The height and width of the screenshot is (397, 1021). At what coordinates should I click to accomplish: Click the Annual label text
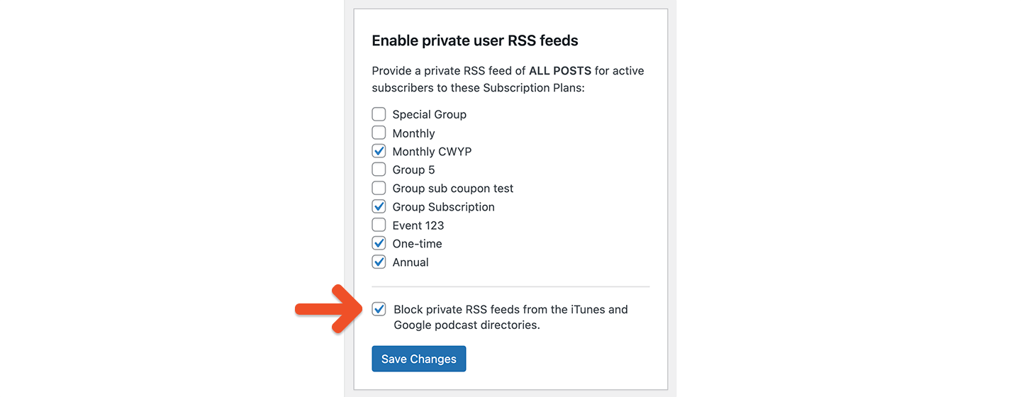411,262
